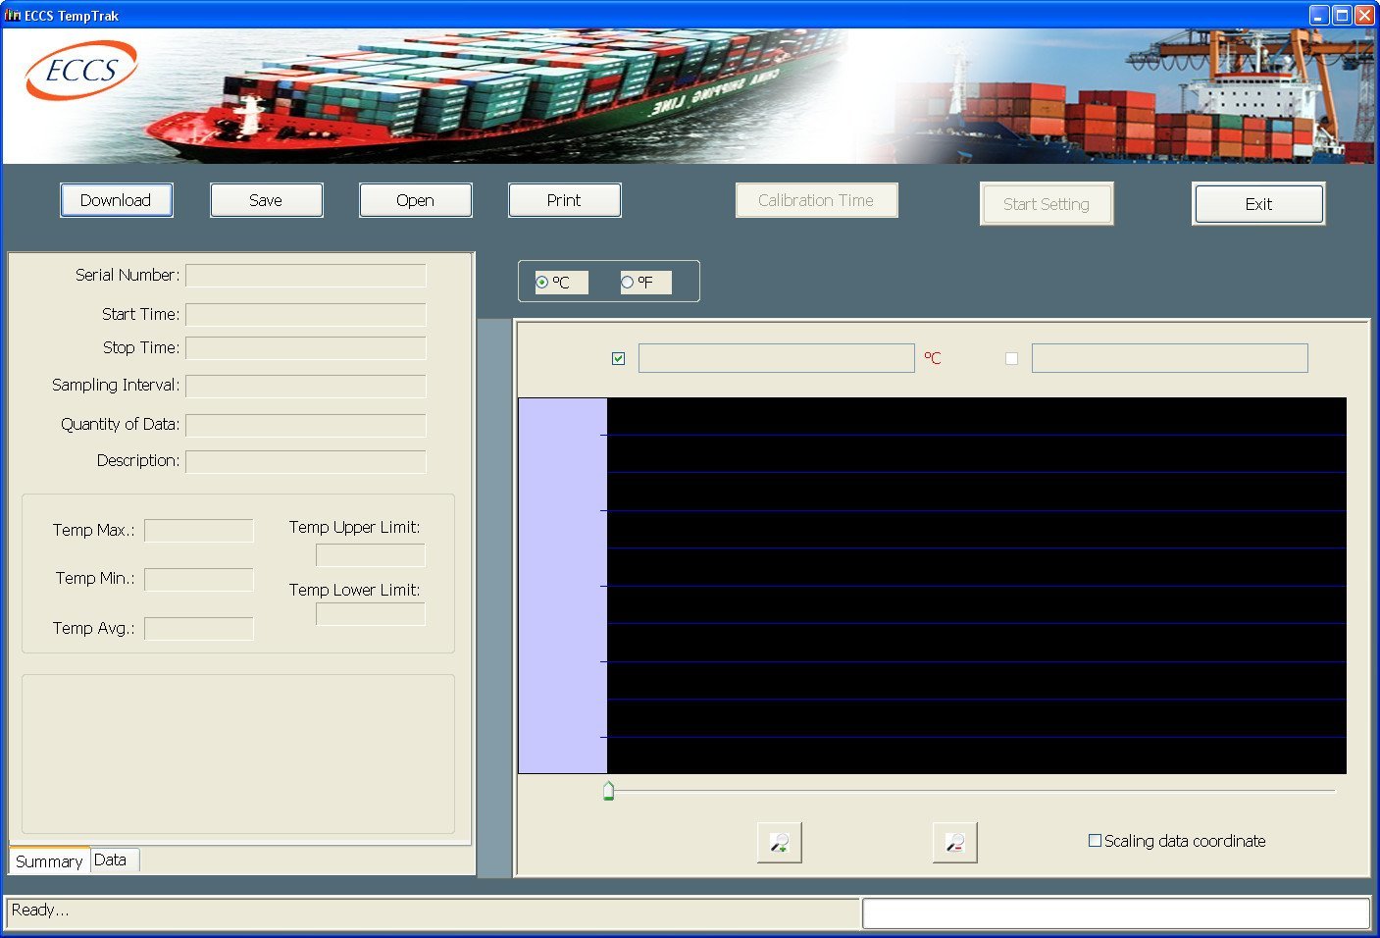1380x938 pixels.
Task: Select the °C temperature unit radio button
Action: [x=542, y=282]
